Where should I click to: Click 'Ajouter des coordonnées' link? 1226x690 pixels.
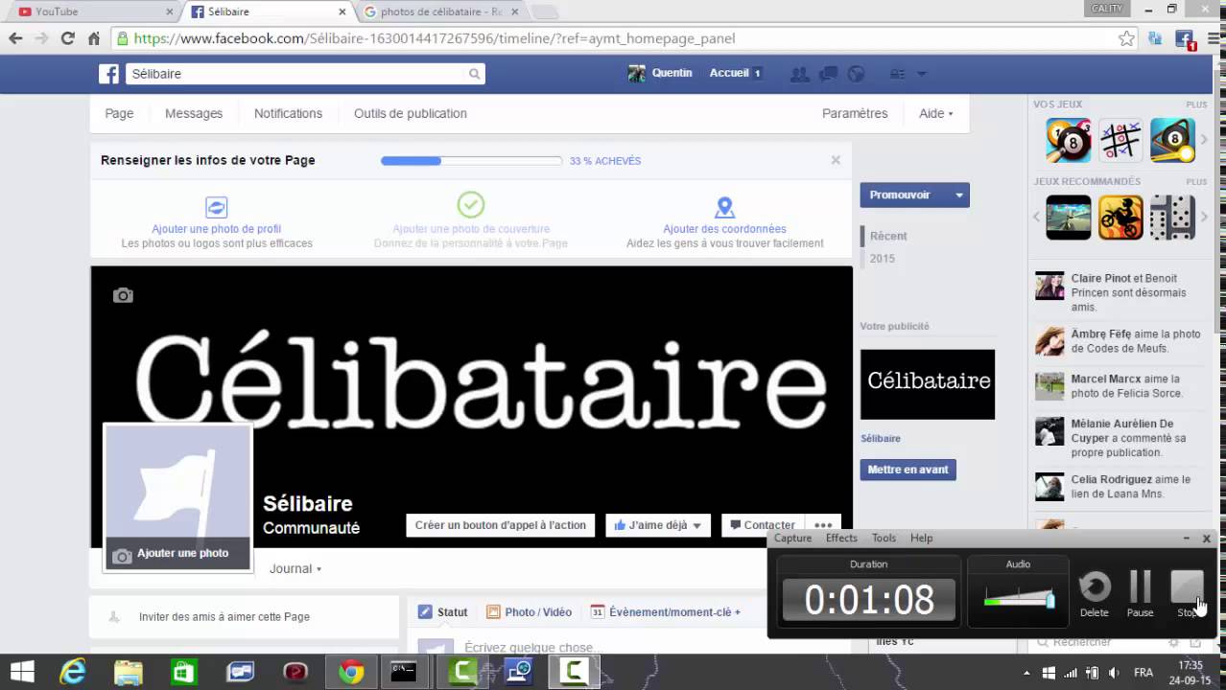724,229
